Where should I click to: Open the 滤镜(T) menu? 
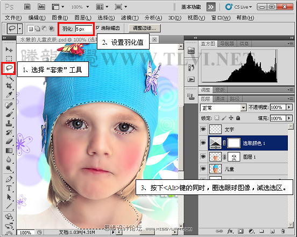130,18
